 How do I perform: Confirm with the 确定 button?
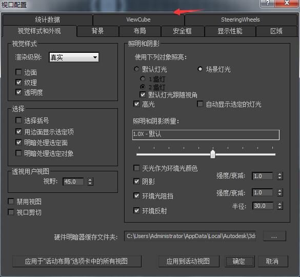pyautogui.click(x=240, y=261)
